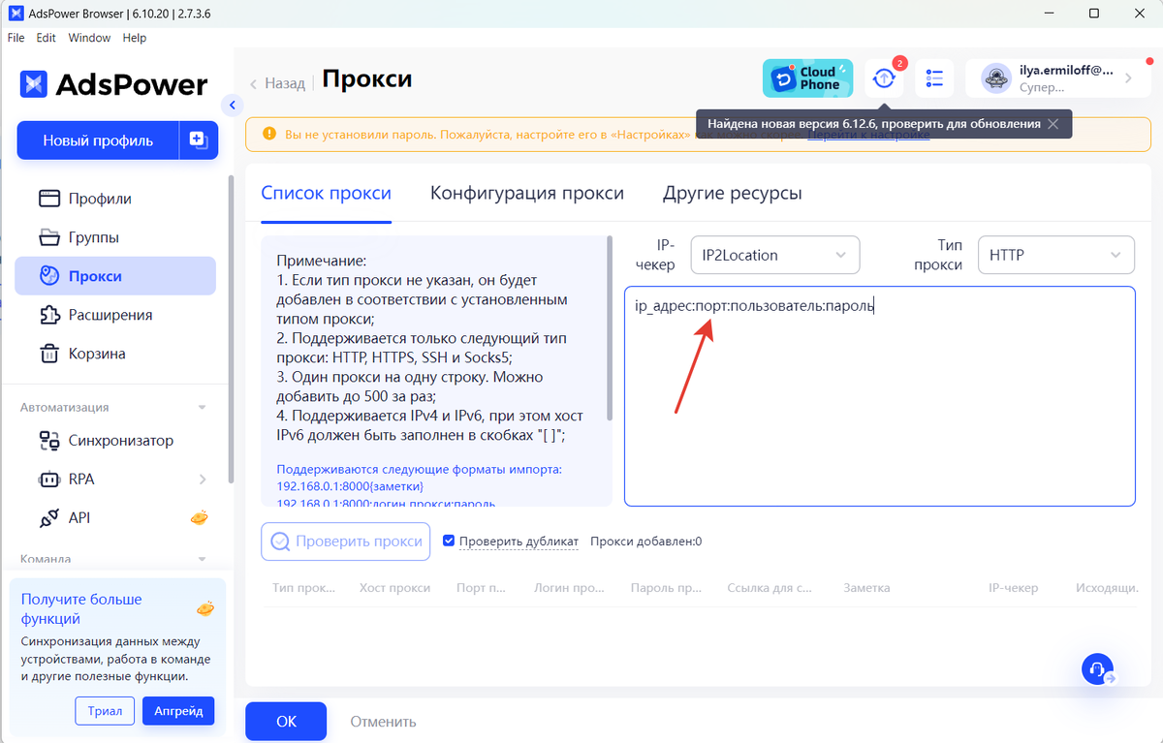Click the Synchronizer icon
This screenshot has height=743, width=1163.
point(48,441)
